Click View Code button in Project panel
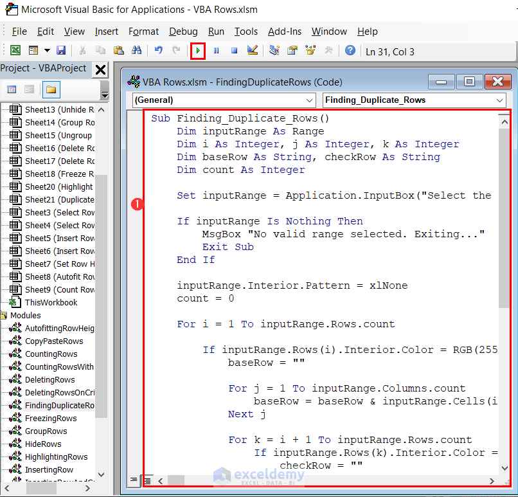 click(12, 89)
